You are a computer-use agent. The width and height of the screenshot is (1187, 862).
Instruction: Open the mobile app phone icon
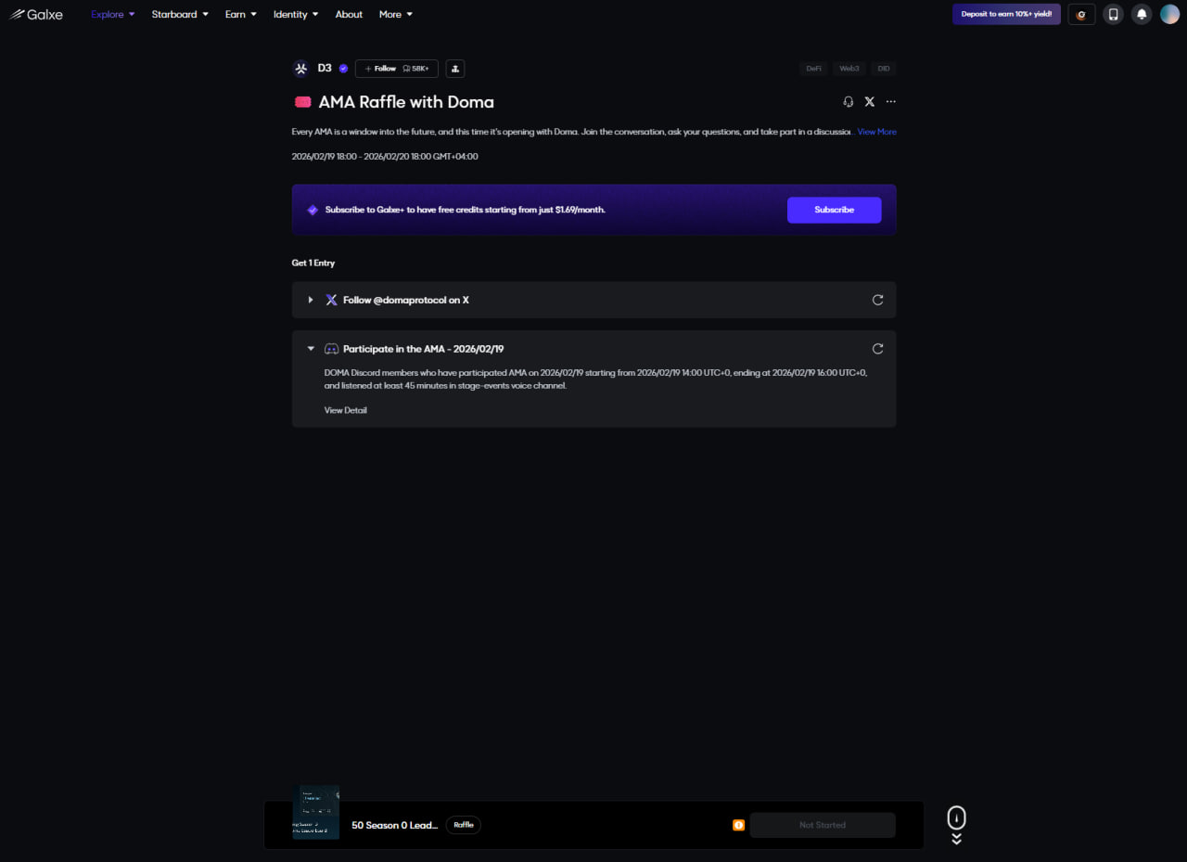point(1113,14)
